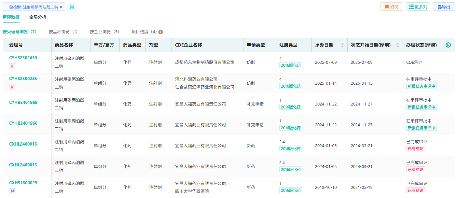
Task: Click the 特 badge under CXHS1800029
Action: point(13,191)
